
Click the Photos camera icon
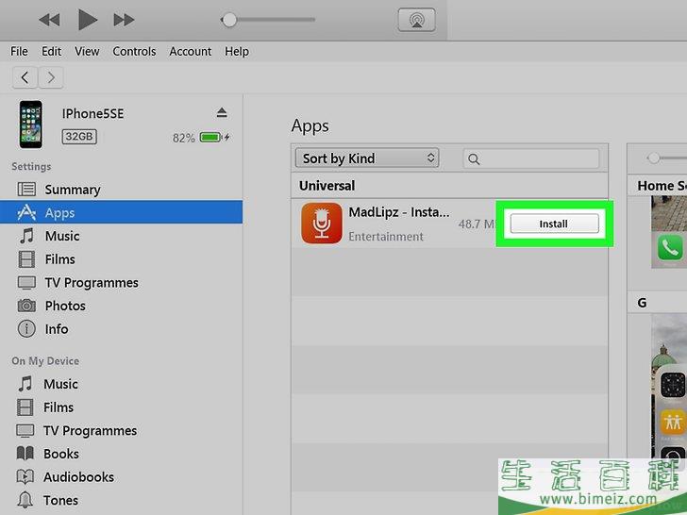click(26, 306)
